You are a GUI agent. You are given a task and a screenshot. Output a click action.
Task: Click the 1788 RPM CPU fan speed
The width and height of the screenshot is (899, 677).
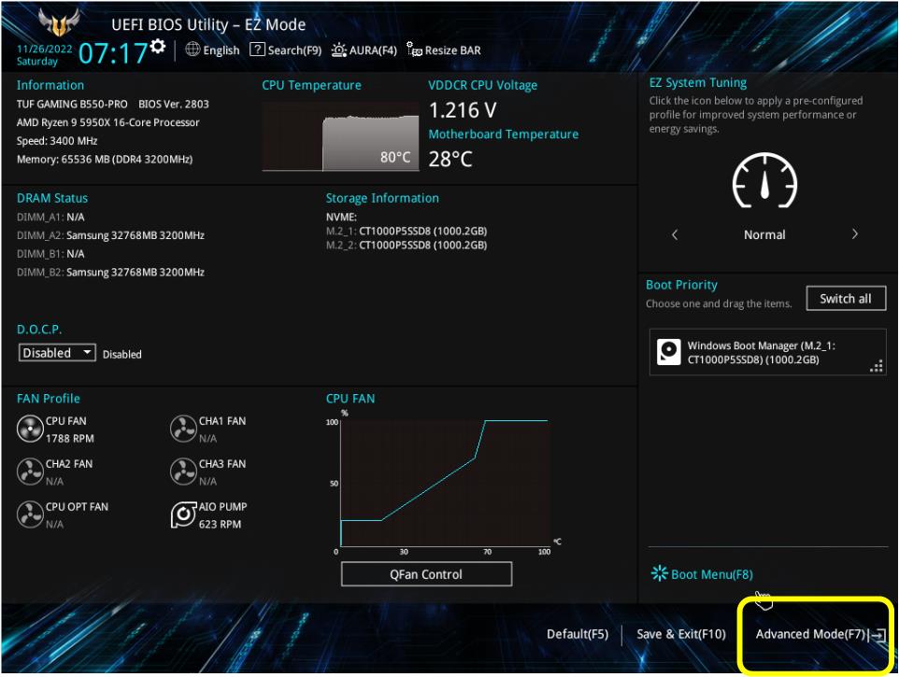tap(70, 439)
